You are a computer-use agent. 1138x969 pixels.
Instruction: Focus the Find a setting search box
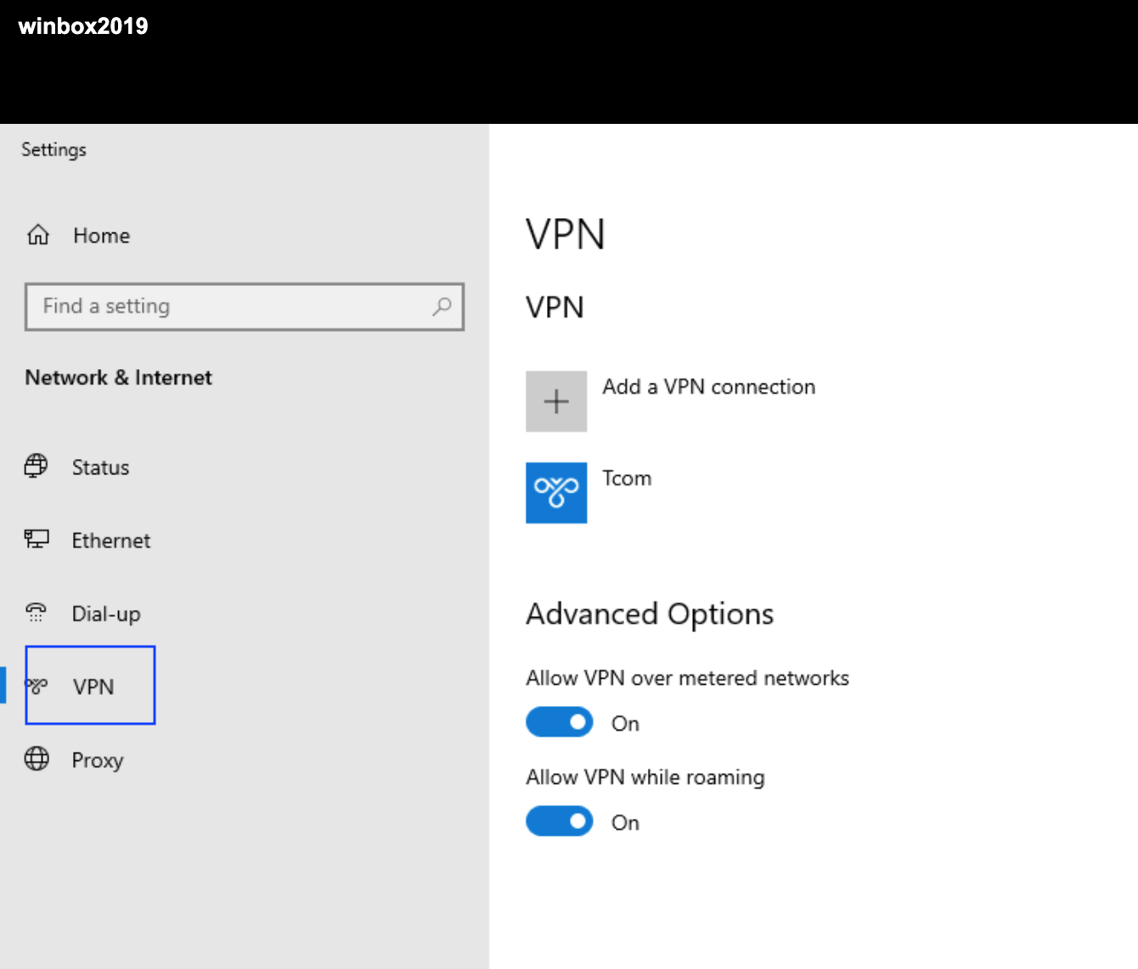245,306
